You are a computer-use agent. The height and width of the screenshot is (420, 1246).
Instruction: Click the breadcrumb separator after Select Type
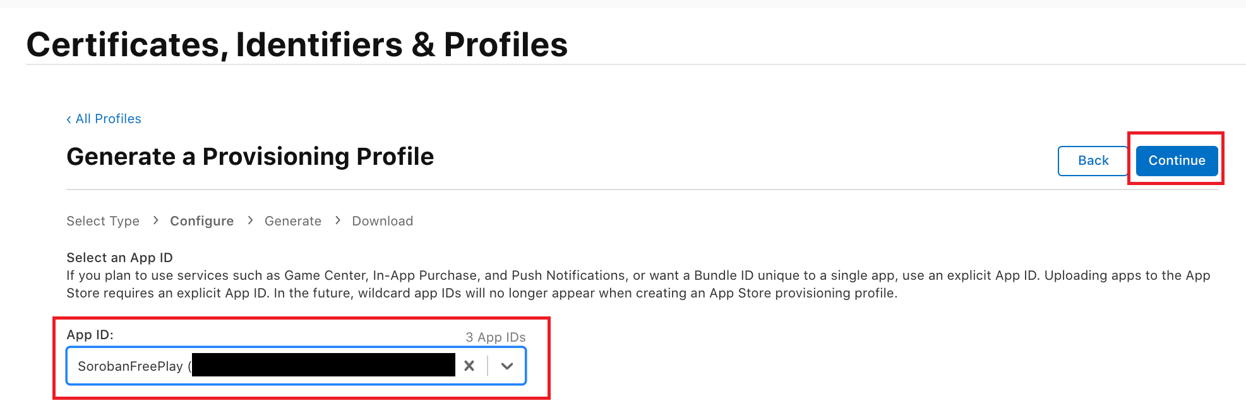(x=155, y=221)
